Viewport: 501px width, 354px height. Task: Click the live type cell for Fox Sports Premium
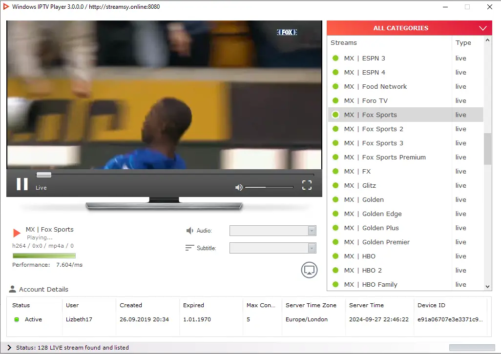coord(461,157)
